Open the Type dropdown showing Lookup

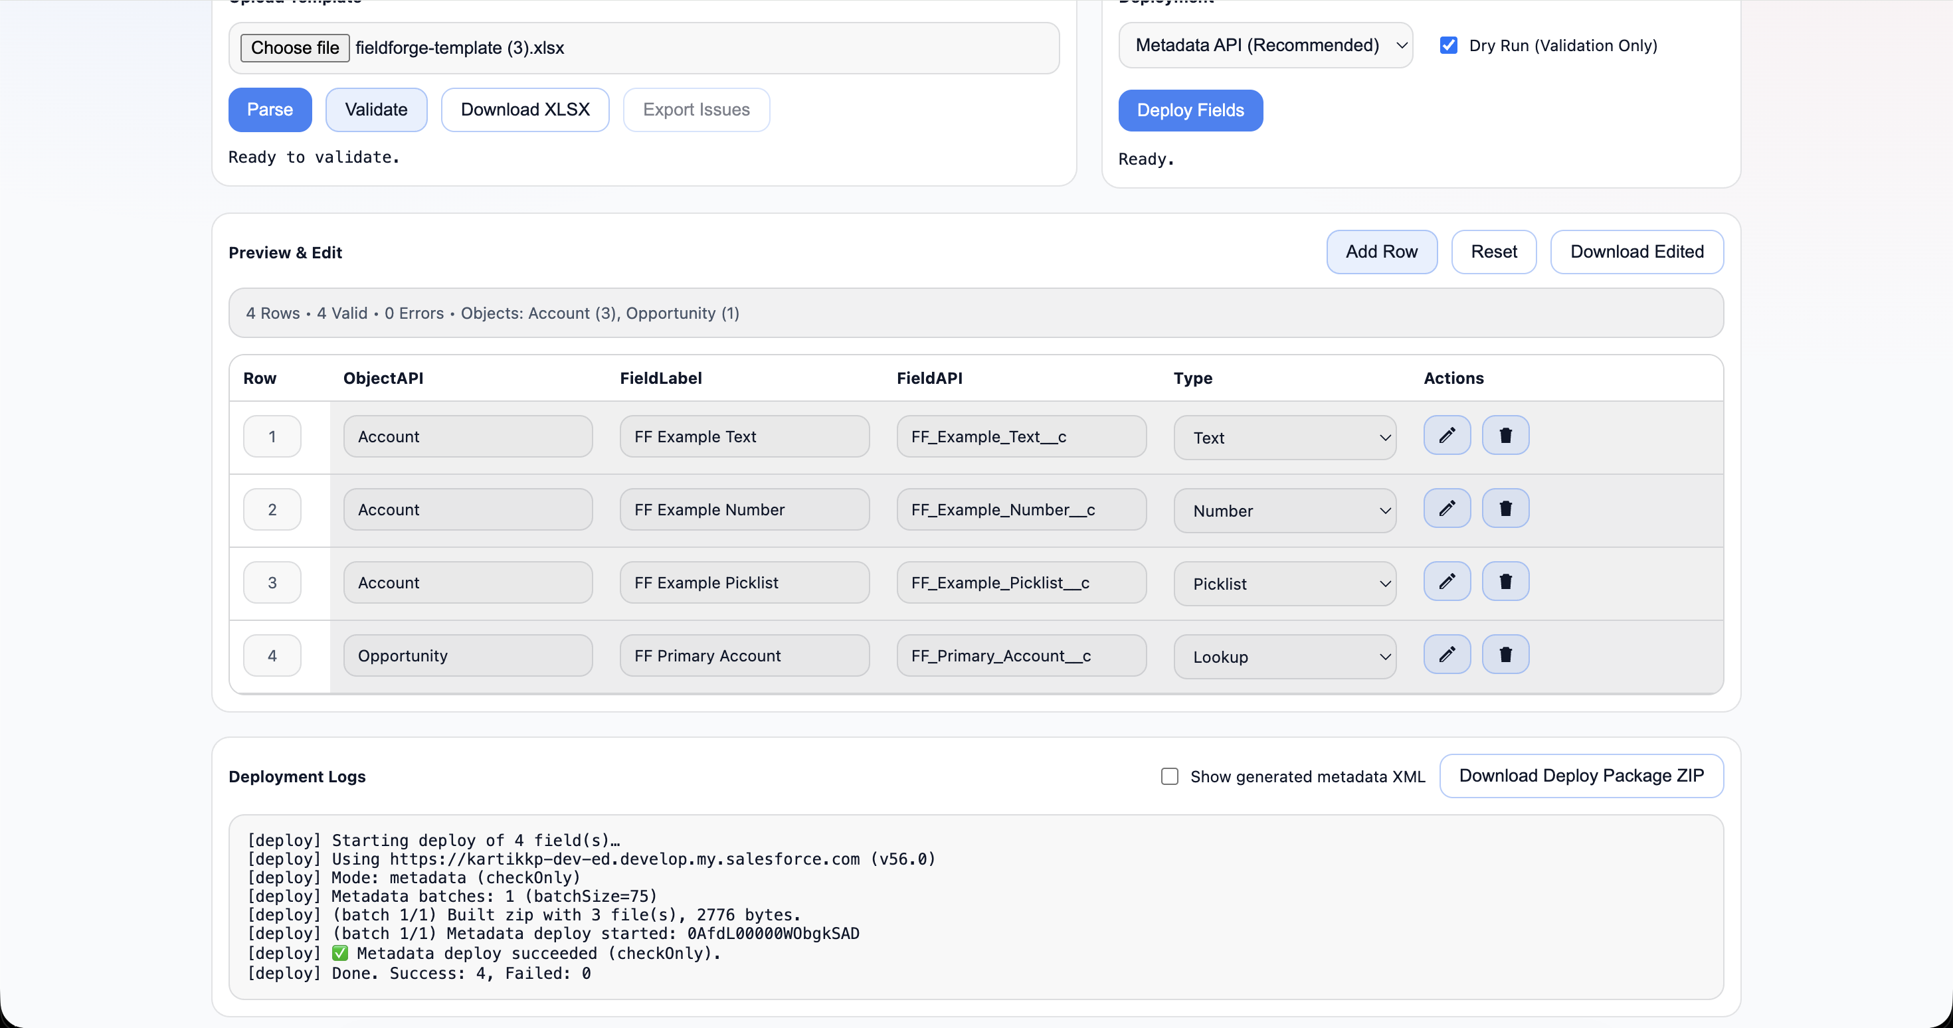pos(1284,657)
